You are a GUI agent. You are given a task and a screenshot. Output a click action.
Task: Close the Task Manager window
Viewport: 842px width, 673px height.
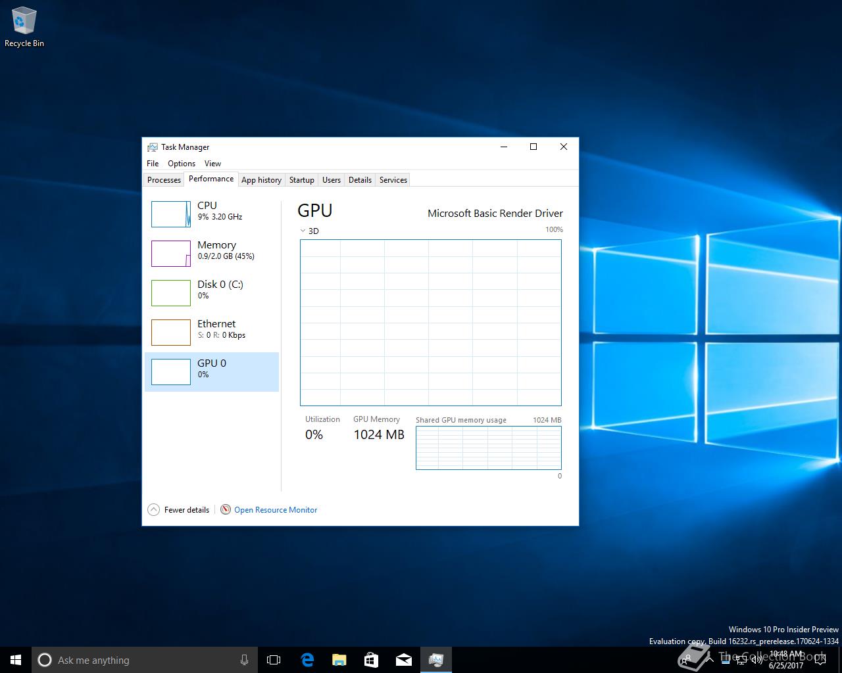(564, 147)
